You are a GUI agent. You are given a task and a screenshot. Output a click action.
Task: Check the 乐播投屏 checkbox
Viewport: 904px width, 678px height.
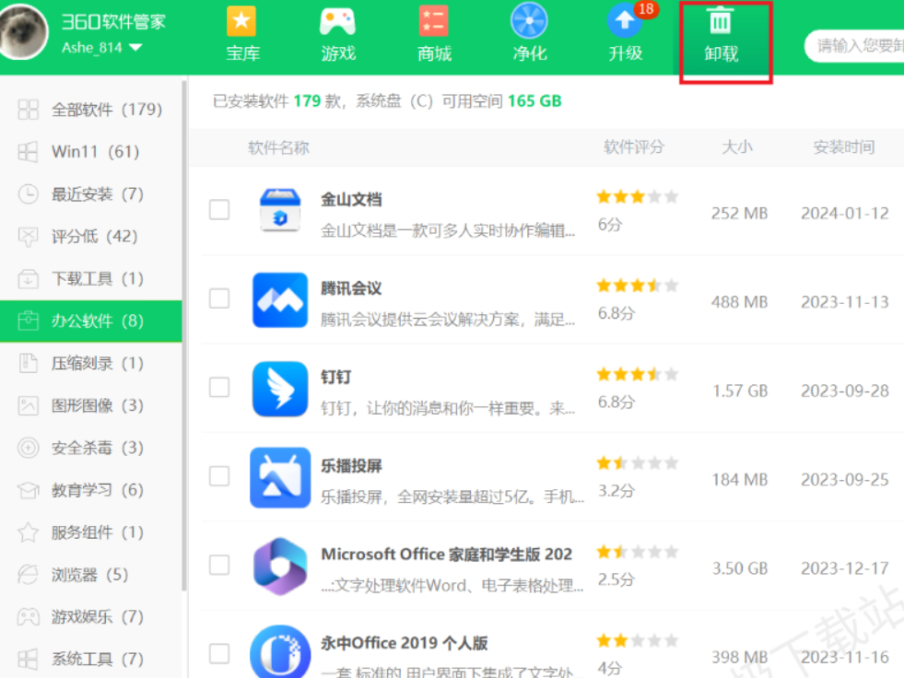pyautogui.click(x=219, y=476)
